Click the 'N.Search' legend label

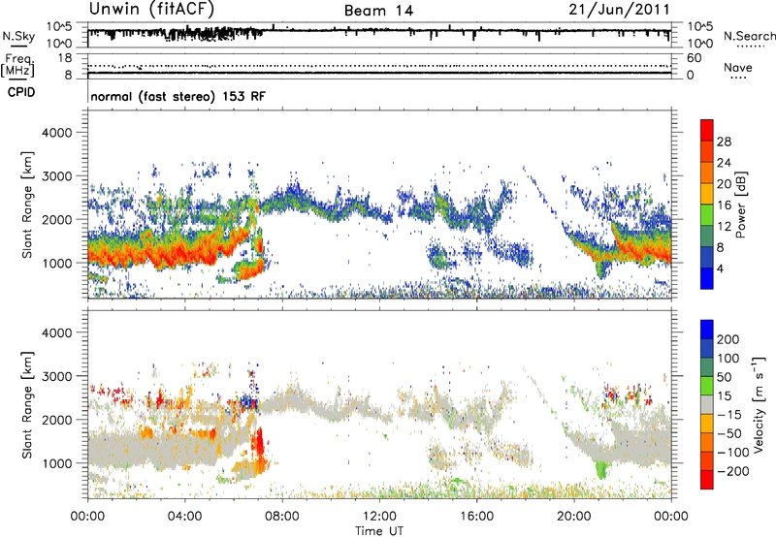tap(750, 36)
